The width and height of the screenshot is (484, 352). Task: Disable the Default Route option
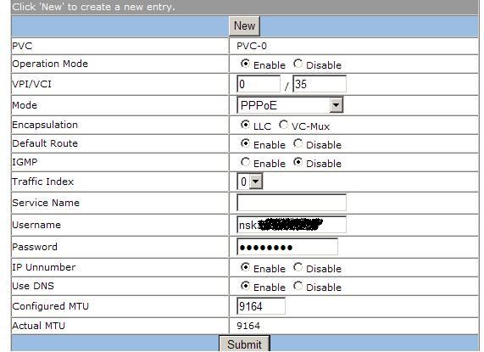(298, 143)
